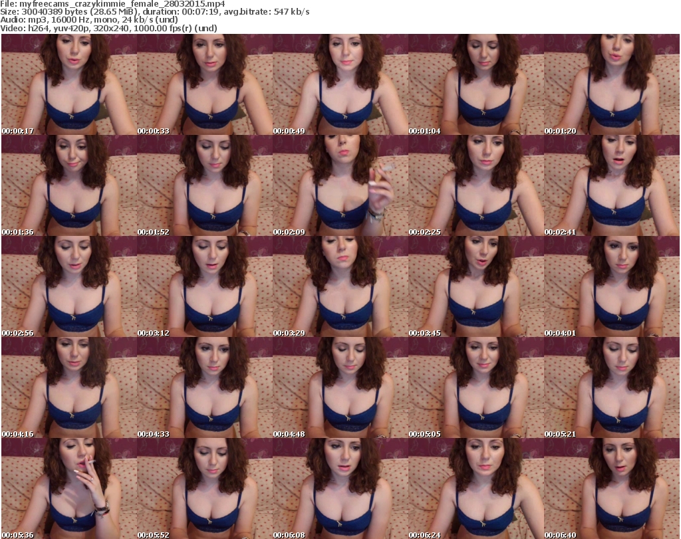The width and height of the screenshot is (681, 539).
Task: Choose the frame stamped 00:04:16
Action: tap(69, 387)
